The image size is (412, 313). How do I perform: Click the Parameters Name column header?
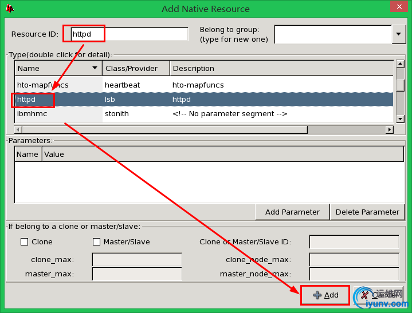click(x=28, y=154)
